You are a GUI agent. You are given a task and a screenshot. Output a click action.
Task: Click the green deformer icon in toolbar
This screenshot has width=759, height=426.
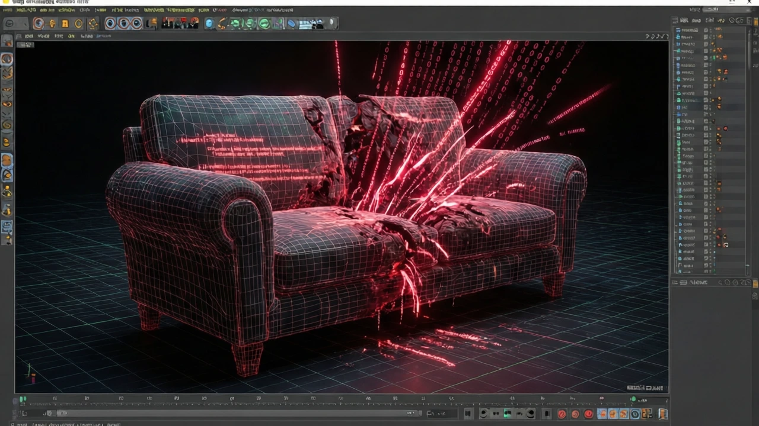[x=263, y=24]
